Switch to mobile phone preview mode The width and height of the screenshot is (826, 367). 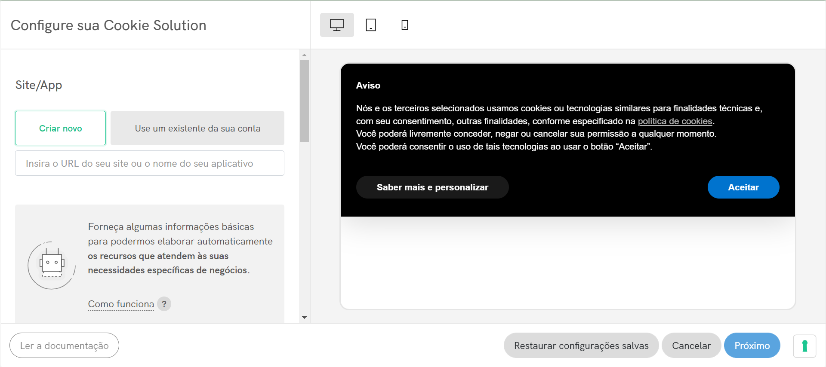tap(404, 25)
